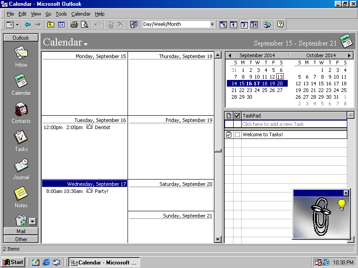Viewport: 358px width, 268px height.
Task: Go to previous month in date navigator
Action: [x=230, y=55]
